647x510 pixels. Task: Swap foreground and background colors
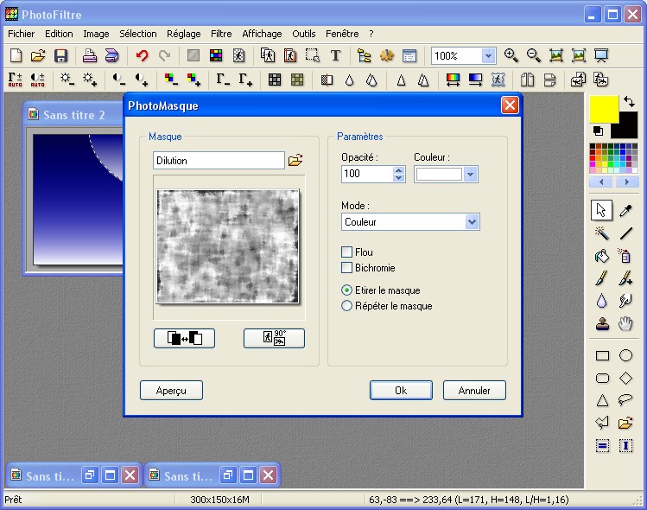click(629, 101)
